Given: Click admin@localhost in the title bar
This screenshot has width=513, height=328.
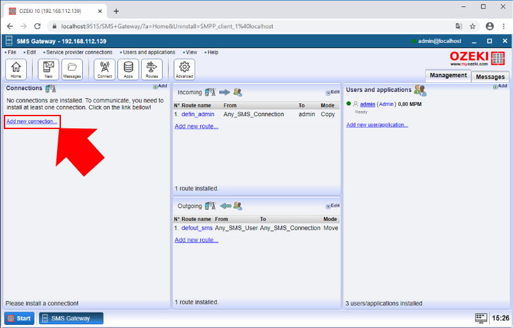Looking at the screenshot, I should (439, 41).
